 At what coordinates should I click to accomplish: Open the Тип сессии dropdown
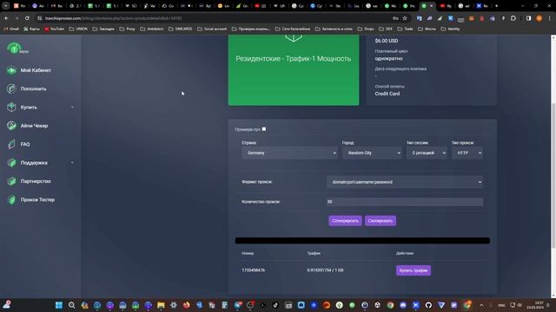(427, 153)
